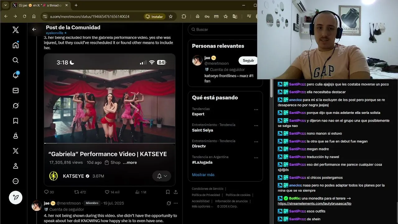Viewport: 398px width, 224px height.
Task: Bookmark this page with the address bar star
Action: (171, 16)
